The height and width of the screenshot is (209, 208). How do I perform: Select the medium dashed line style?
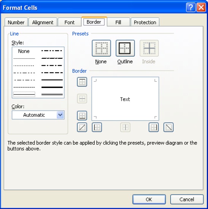[x=52, y=73]
